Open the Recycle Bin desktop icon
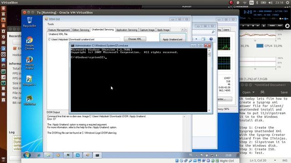The width and height of the screenshot is (291, 163). 30,22
